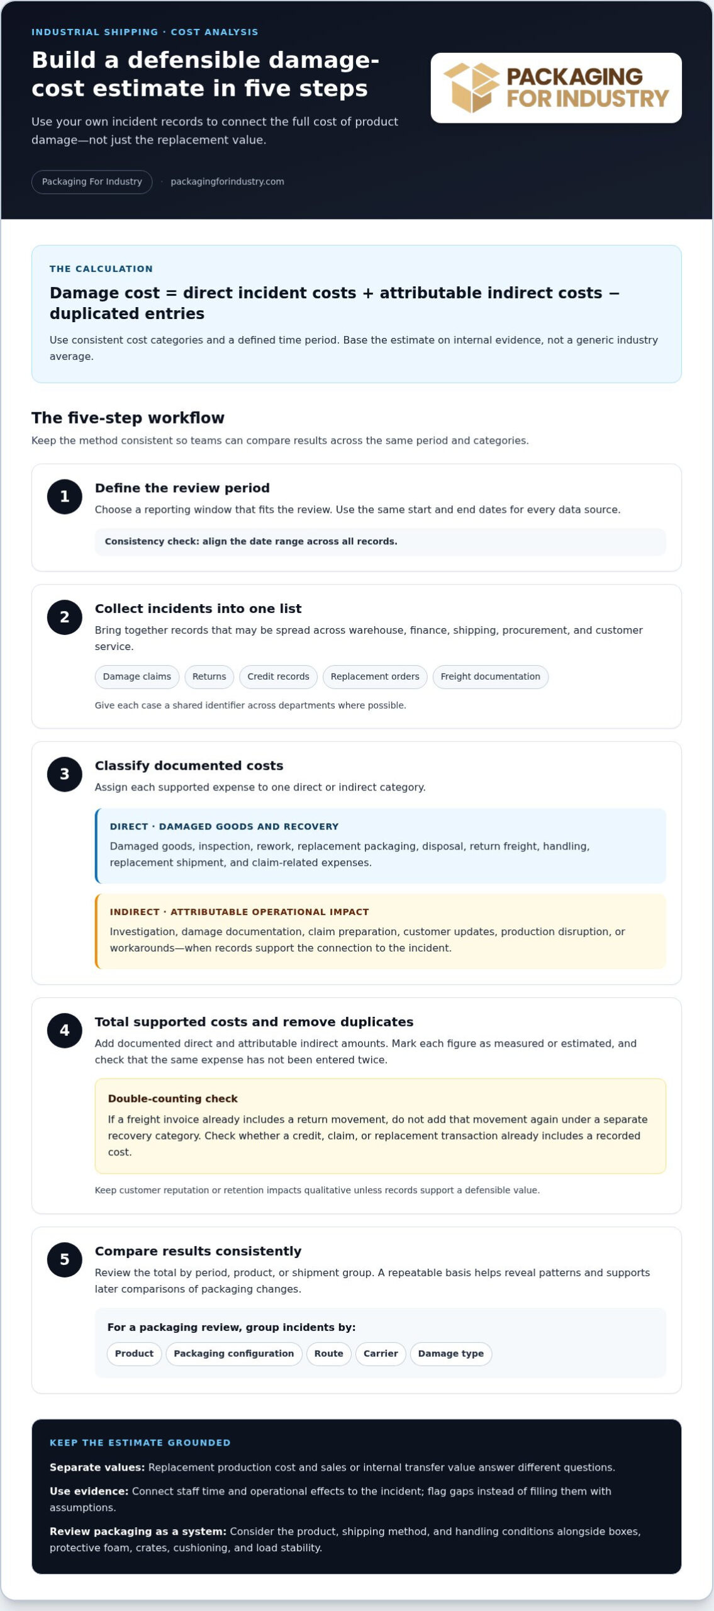The image size is (714, 1611).
Task: Click the Double-counting check callout box
Action: [380, 1126]
